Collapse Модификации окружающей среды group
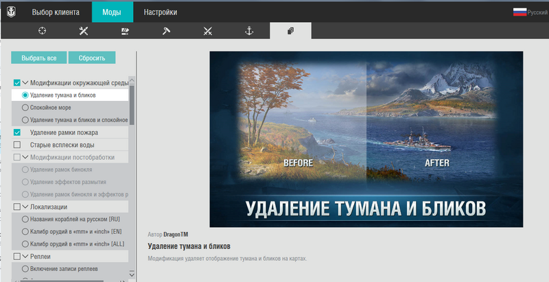The image size is (549, 282). pyautogui.click(x=25, y=83)
